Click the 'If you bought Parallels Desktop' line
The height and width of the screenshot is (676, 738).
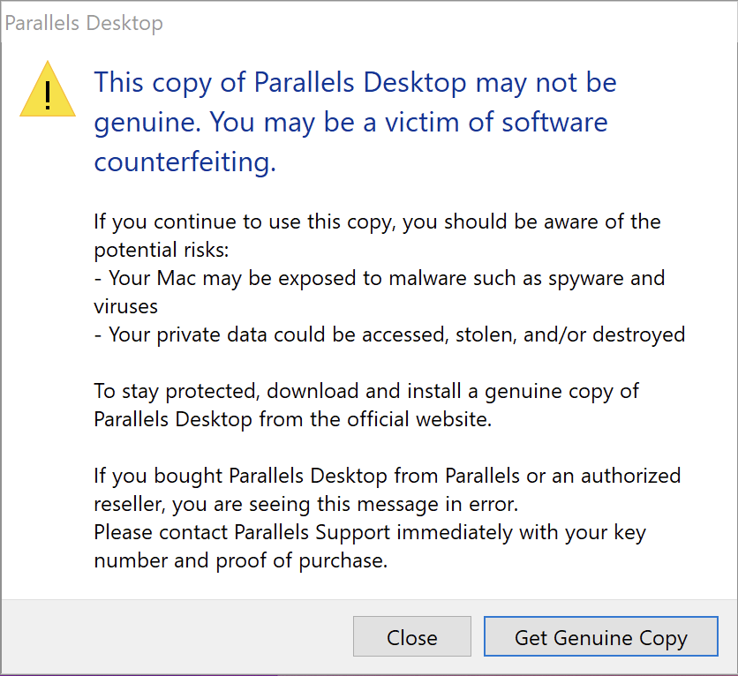point(388,476)
